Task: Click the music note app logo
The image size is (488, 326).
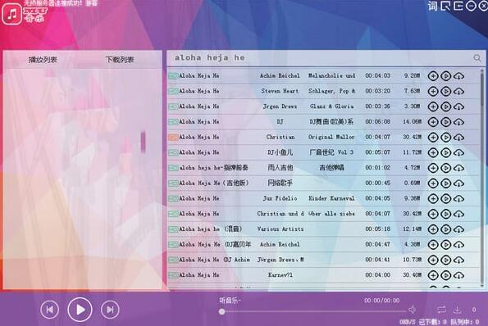Action: coord(12,14)
